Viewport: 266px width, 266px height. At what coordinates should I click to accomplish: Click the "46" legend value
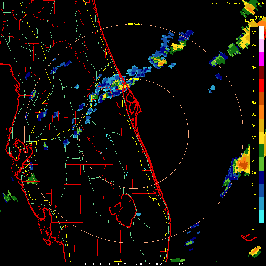click(254, 91)
